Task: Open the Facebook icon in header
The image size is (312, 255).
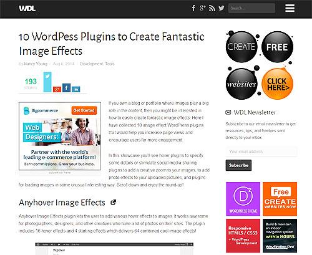Action: click(193, 8)
